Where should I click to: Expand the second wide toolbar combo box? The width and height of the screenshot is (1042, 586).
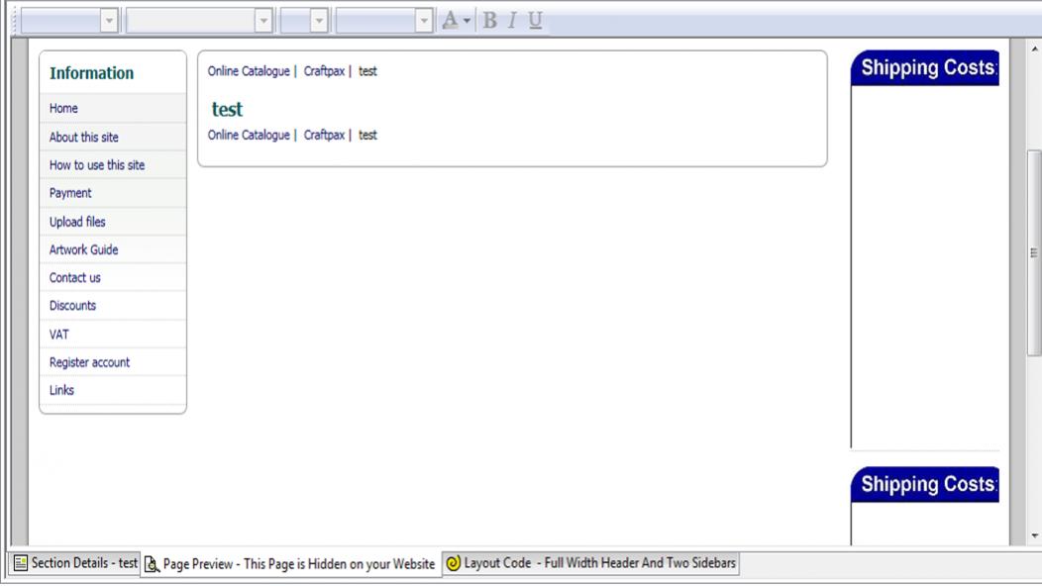point(263,20)
